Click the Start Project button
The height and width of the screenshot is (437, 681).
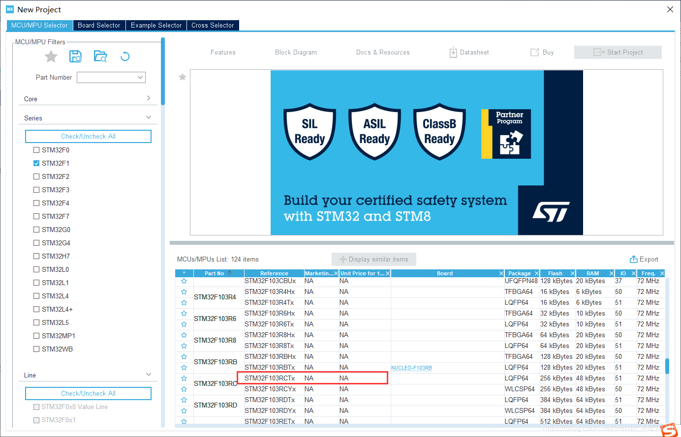point(618,52)
